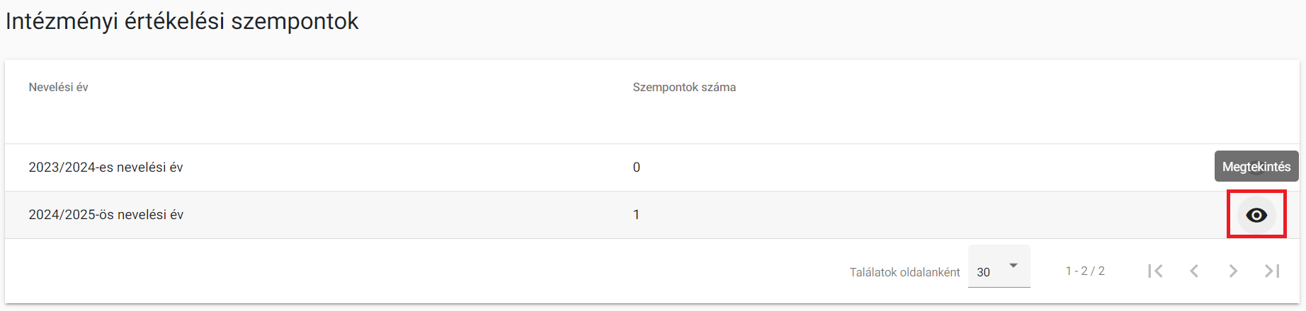Screen dimensions: 1306x311
Task: Click the Intézményi értékelési szempontok heading
Action: pos(182,21)
